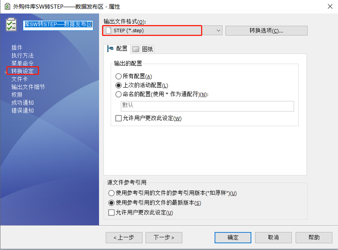
Task: Click the STEP (*.step) format combo box
Action: 163,30
